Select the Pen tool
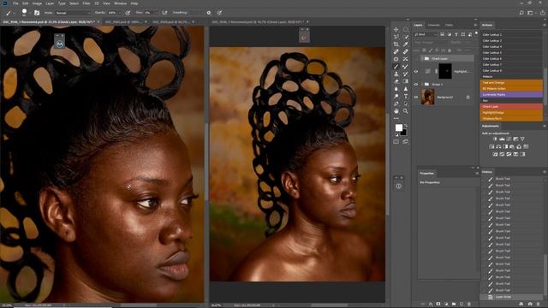Viewport: 548px width, 308px height. [396, 104]
